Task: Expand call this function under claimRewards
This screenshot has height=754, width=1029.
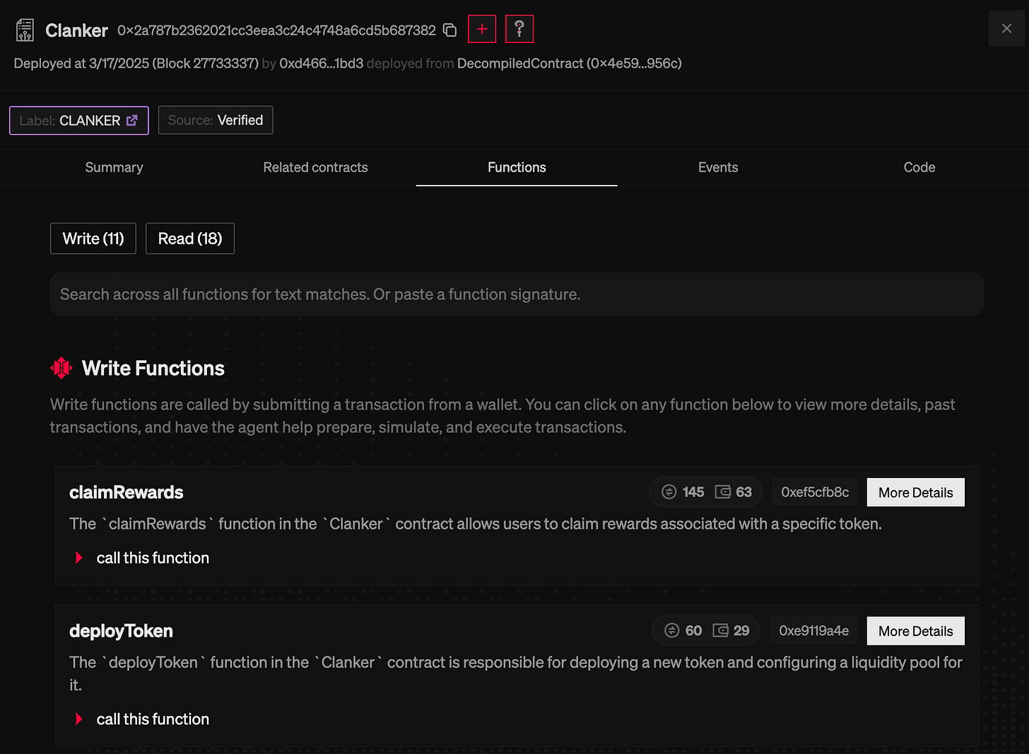Action: tap(143, 558)
